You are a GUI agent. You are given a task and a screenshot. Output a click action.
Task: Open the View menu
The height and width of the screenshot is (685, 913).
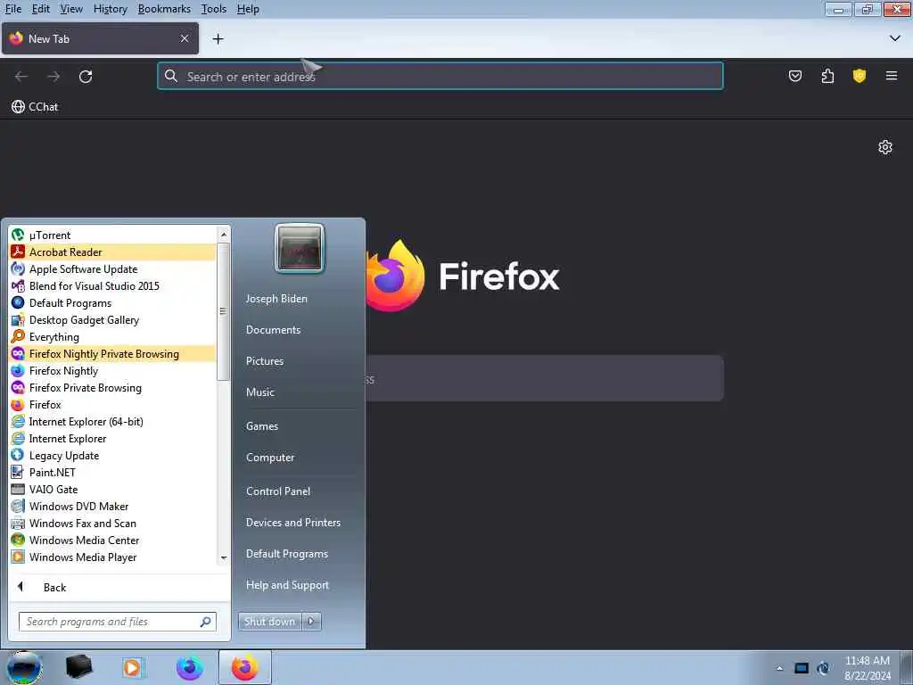(71, 9)
